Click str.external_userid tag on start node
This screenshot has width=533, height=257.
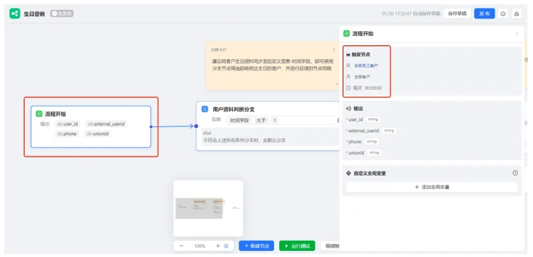coord(106,124)
